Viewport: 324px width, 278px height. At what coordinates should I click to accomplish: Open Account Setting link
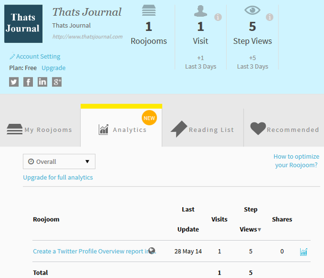click(x=38, y=56)
